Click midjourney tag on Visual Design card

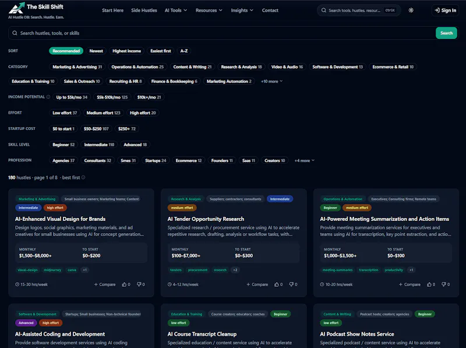pos(52,270)
